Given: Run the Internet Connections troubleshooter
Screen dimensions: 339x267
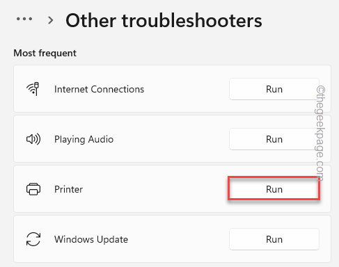Looking at the screenshot, I should point(274,89).
